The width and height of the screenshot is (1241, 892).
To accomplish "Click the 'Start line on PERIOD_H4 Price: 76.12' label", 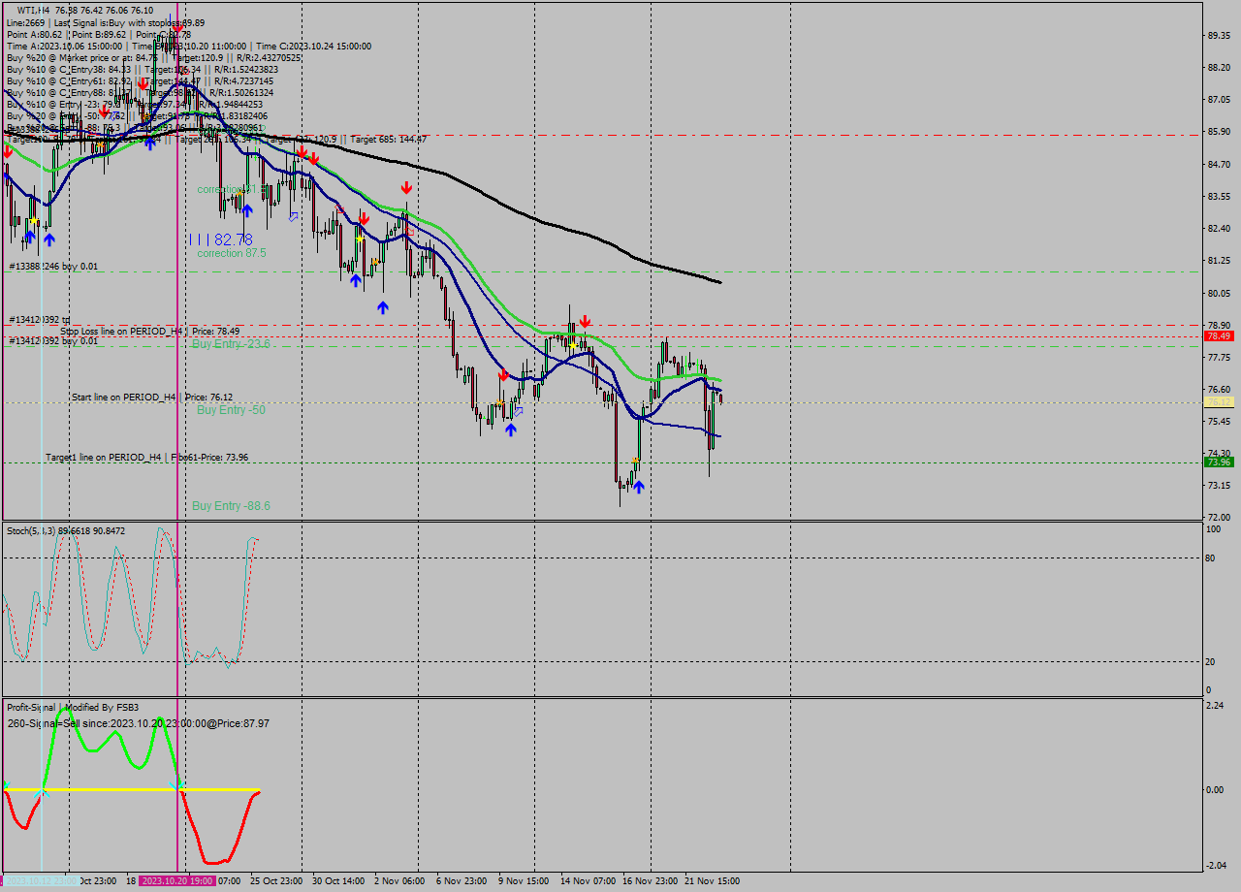I will pyautogui.click(x=155, y=397).
